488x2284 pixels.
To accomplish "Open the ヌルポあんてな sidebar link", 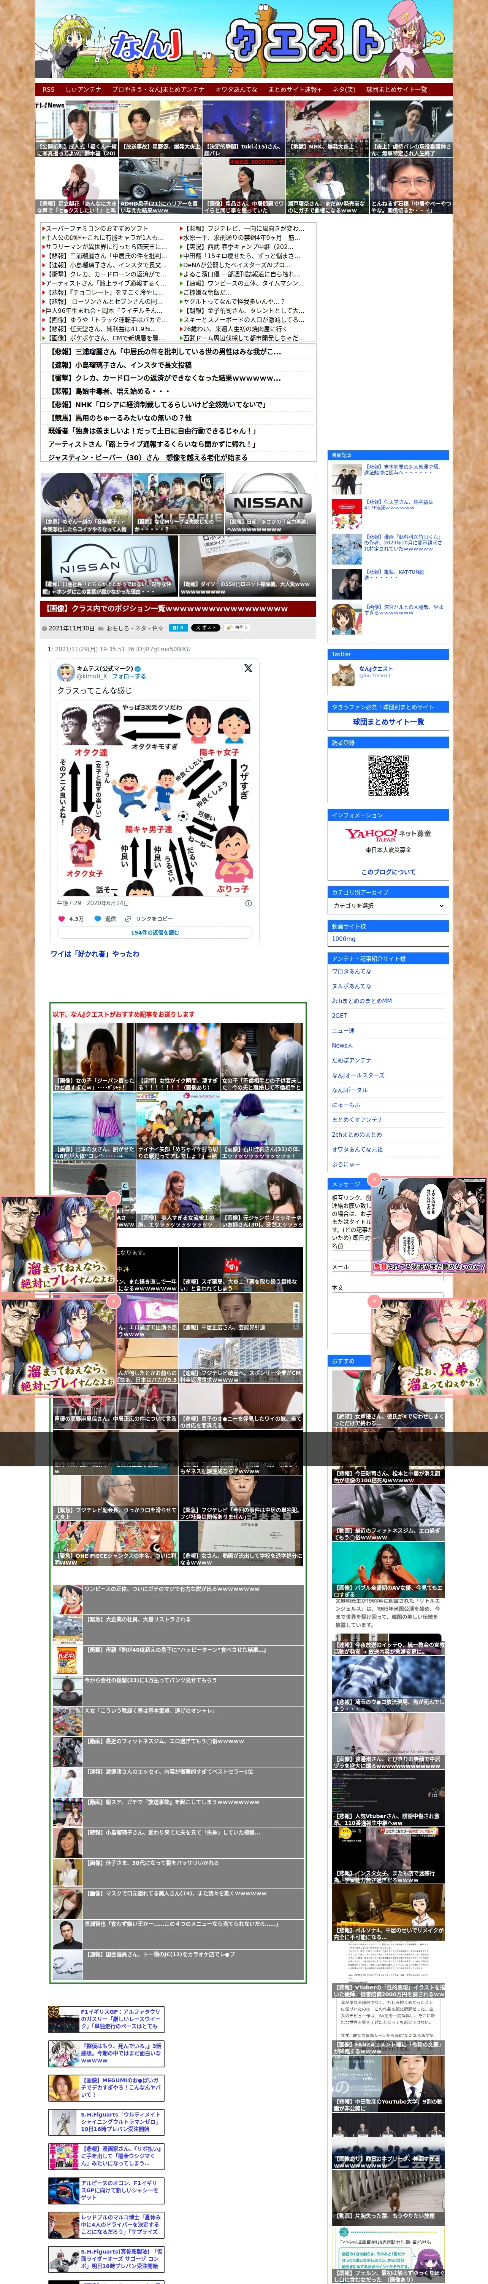I will [352, 986].
